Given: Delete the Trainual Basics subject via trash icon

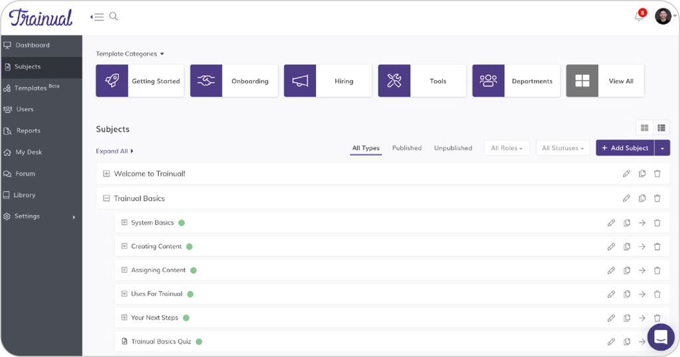Looking at the screenshot, I should (x=657, y=198).
